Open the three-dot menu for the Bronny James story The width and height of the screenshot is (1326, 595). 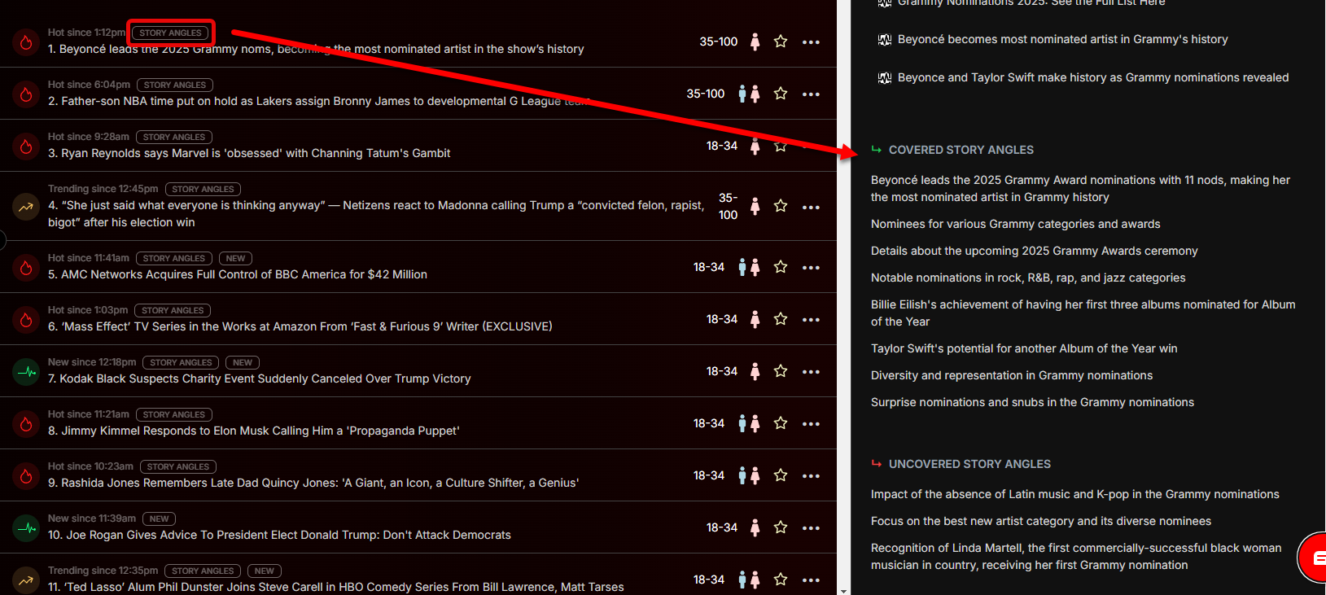point(811,94)
